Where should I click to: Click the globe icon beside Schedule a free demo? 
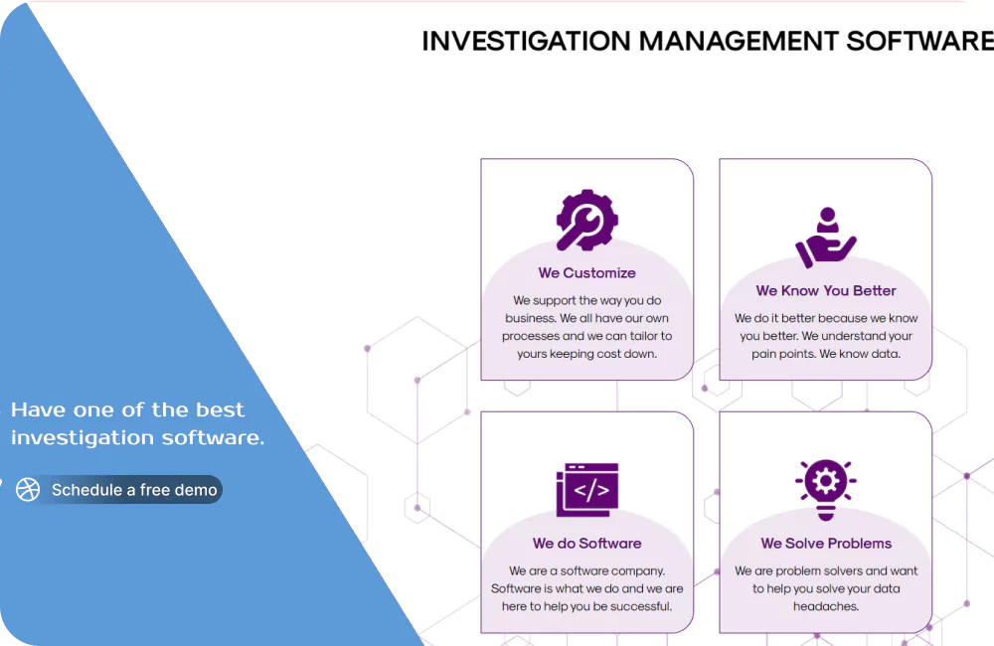(x=28, y=489)
